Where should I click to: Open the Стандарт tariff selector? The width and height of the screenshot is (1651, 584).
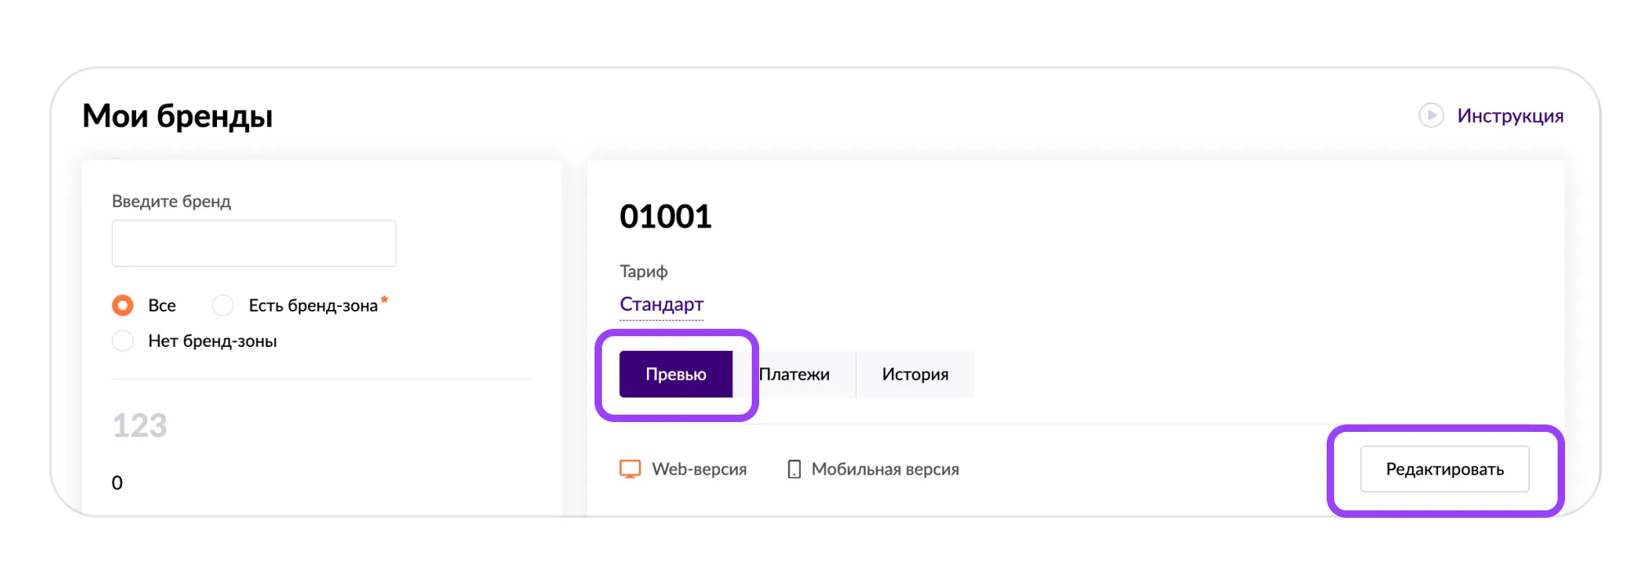pos(661,304)
